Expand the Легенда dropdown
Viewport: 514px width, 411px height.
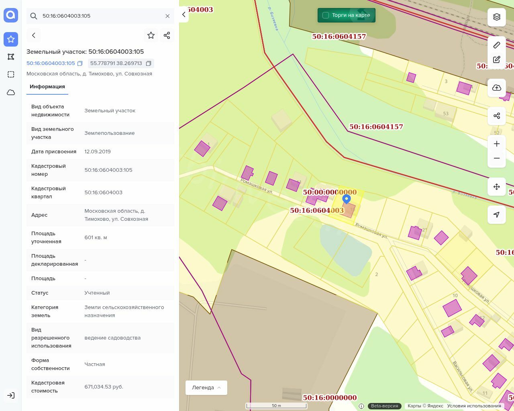coord(206,388)
